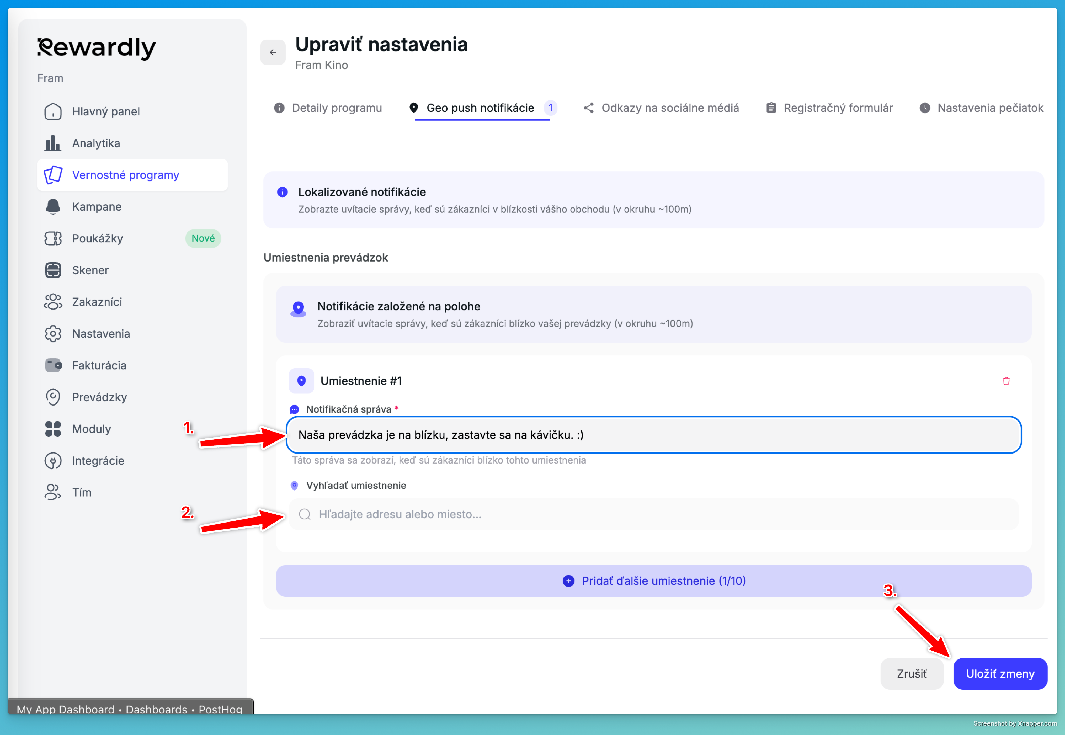The width and height of the screenshot is (1065, 735).
Task: Click the Fram workspace name in sidebar
Action: (x=50, y=78)
